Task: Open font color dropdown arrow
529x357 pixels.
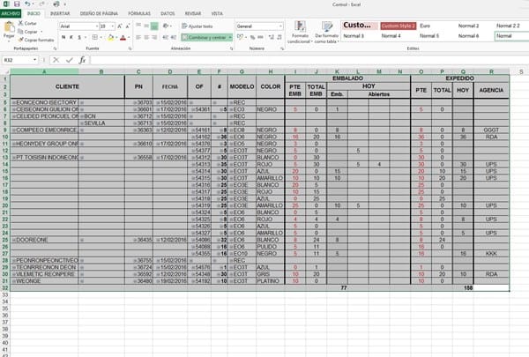Action: (x=129, y=37)
